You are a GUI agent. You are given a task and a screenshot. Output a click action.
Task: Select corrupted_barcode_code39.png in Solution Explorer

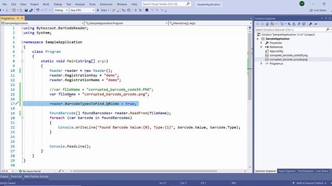click(x=288, y=55)
